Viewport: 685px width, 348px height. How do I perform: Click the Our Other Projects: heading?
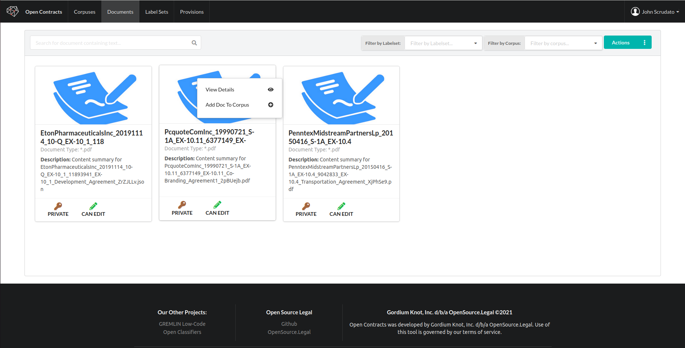(182, 312)
